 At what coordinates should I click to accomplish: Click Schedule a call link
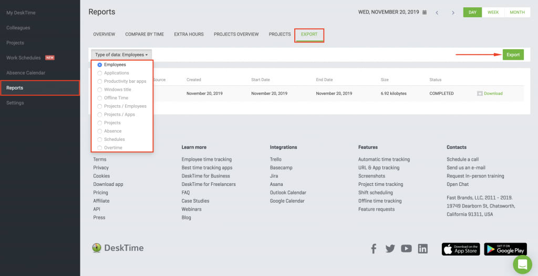tap(462, 159)
